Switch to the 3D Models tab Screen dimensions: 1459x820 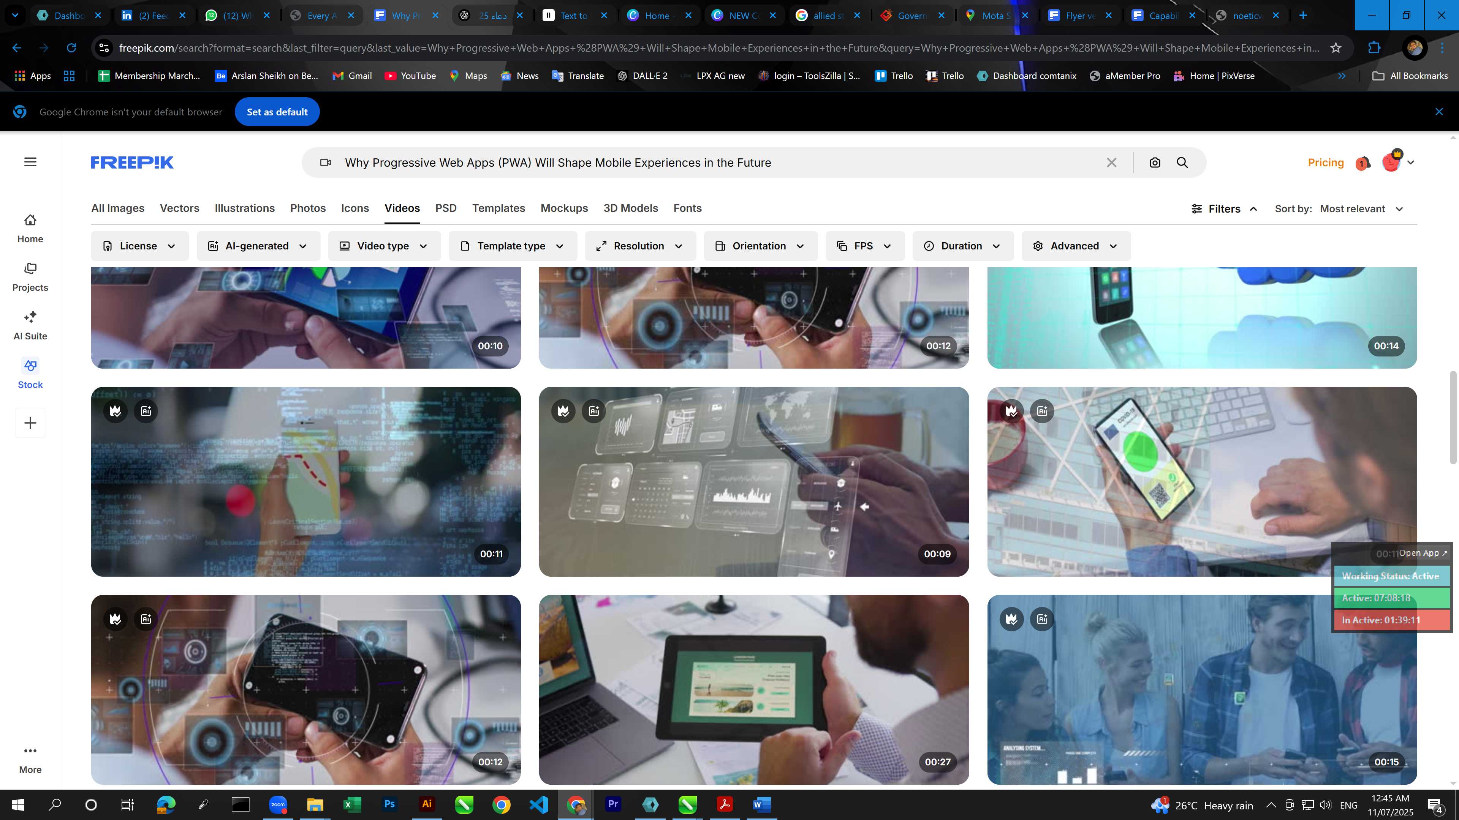(x=630, y=208)
